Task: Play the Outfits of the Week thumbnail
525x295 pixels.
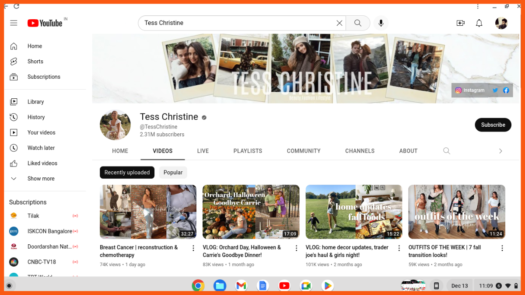Action: click(456, 212)
